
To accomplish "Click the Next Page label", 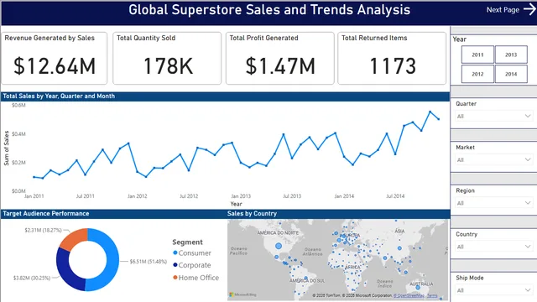I will click(503, 10).
